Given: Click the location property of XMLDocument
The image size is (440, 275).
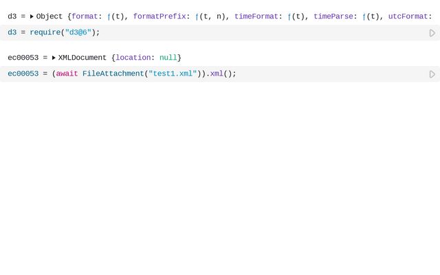Looking at the screenshot, I should click(x=133, y=58).
